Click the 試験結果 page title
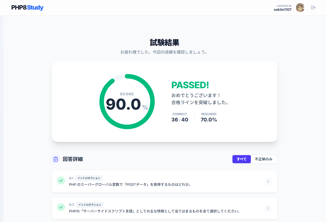 coord(164,43)
